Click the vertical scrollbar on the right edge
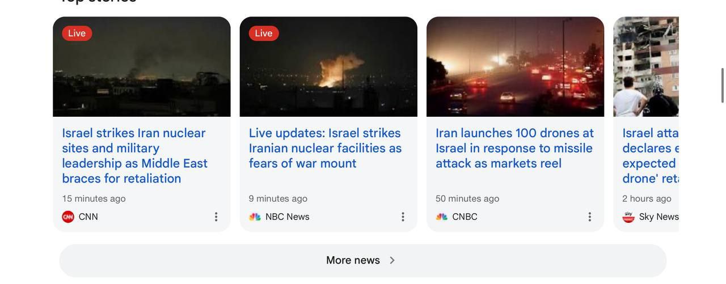Viewport: 726px width, 284px height. 722,85
